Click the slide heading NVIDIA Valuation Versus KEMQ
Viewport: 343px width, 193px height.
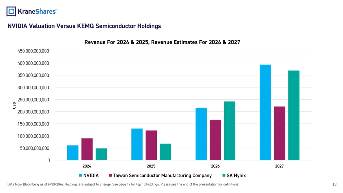(84, 26)
